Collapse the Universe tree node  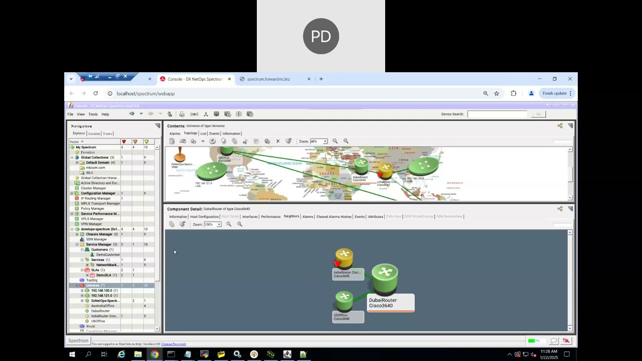(x=77, y=285)
